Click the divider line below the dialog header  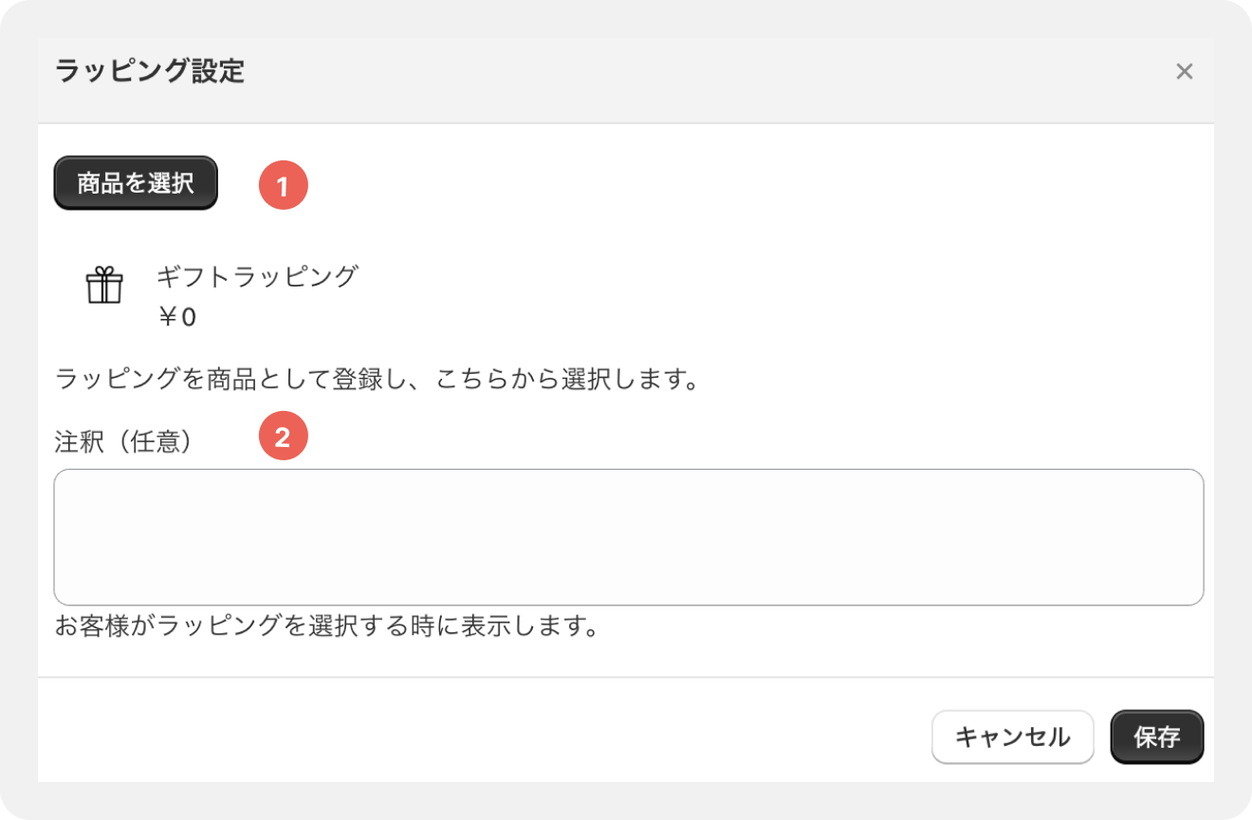point(626,123)
